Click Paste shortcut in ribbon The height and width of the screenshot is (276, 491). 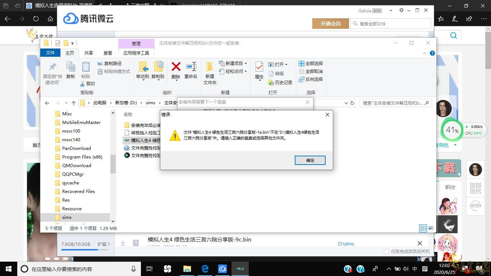click(x=114, y=72)
